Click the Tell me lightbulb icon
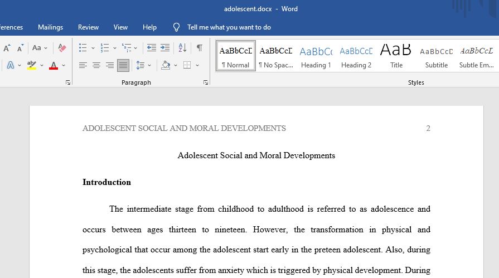This screenshot has height=278, width=499. tap(176, 27)
